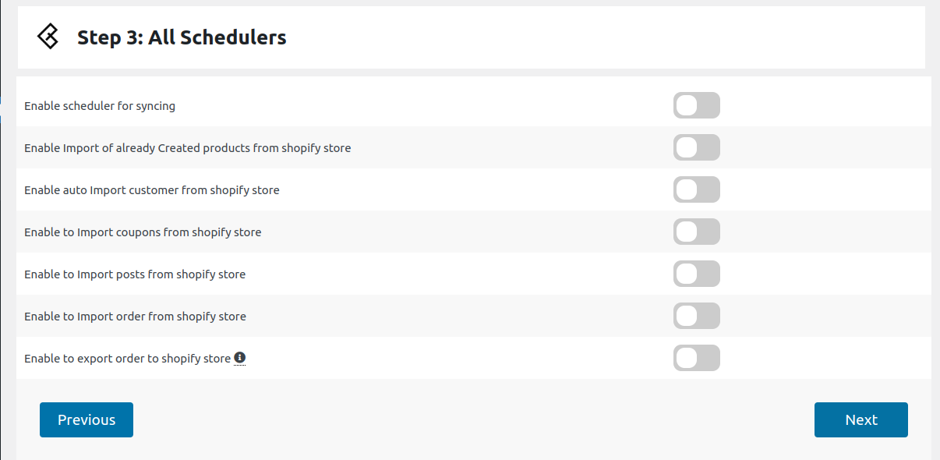Click the Import coupons label text
The width and height of the screenshot is (940, 460).
click(x=143, y=232)
